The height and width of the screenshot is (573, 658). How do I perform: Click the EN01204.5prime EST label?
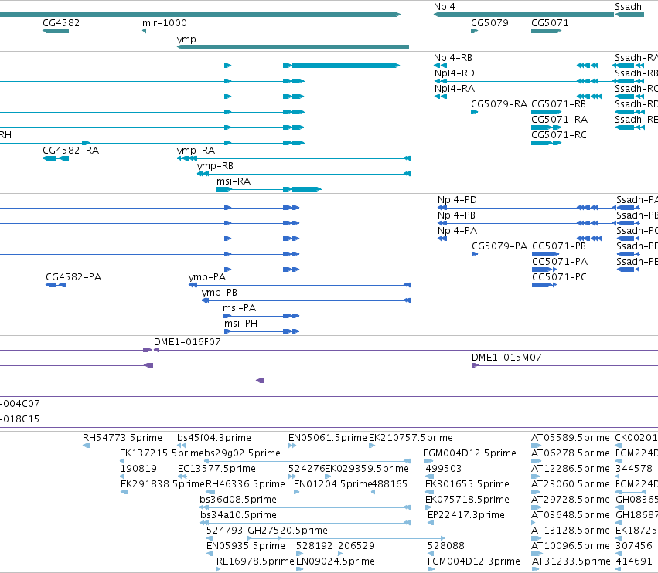click(333, 484)
